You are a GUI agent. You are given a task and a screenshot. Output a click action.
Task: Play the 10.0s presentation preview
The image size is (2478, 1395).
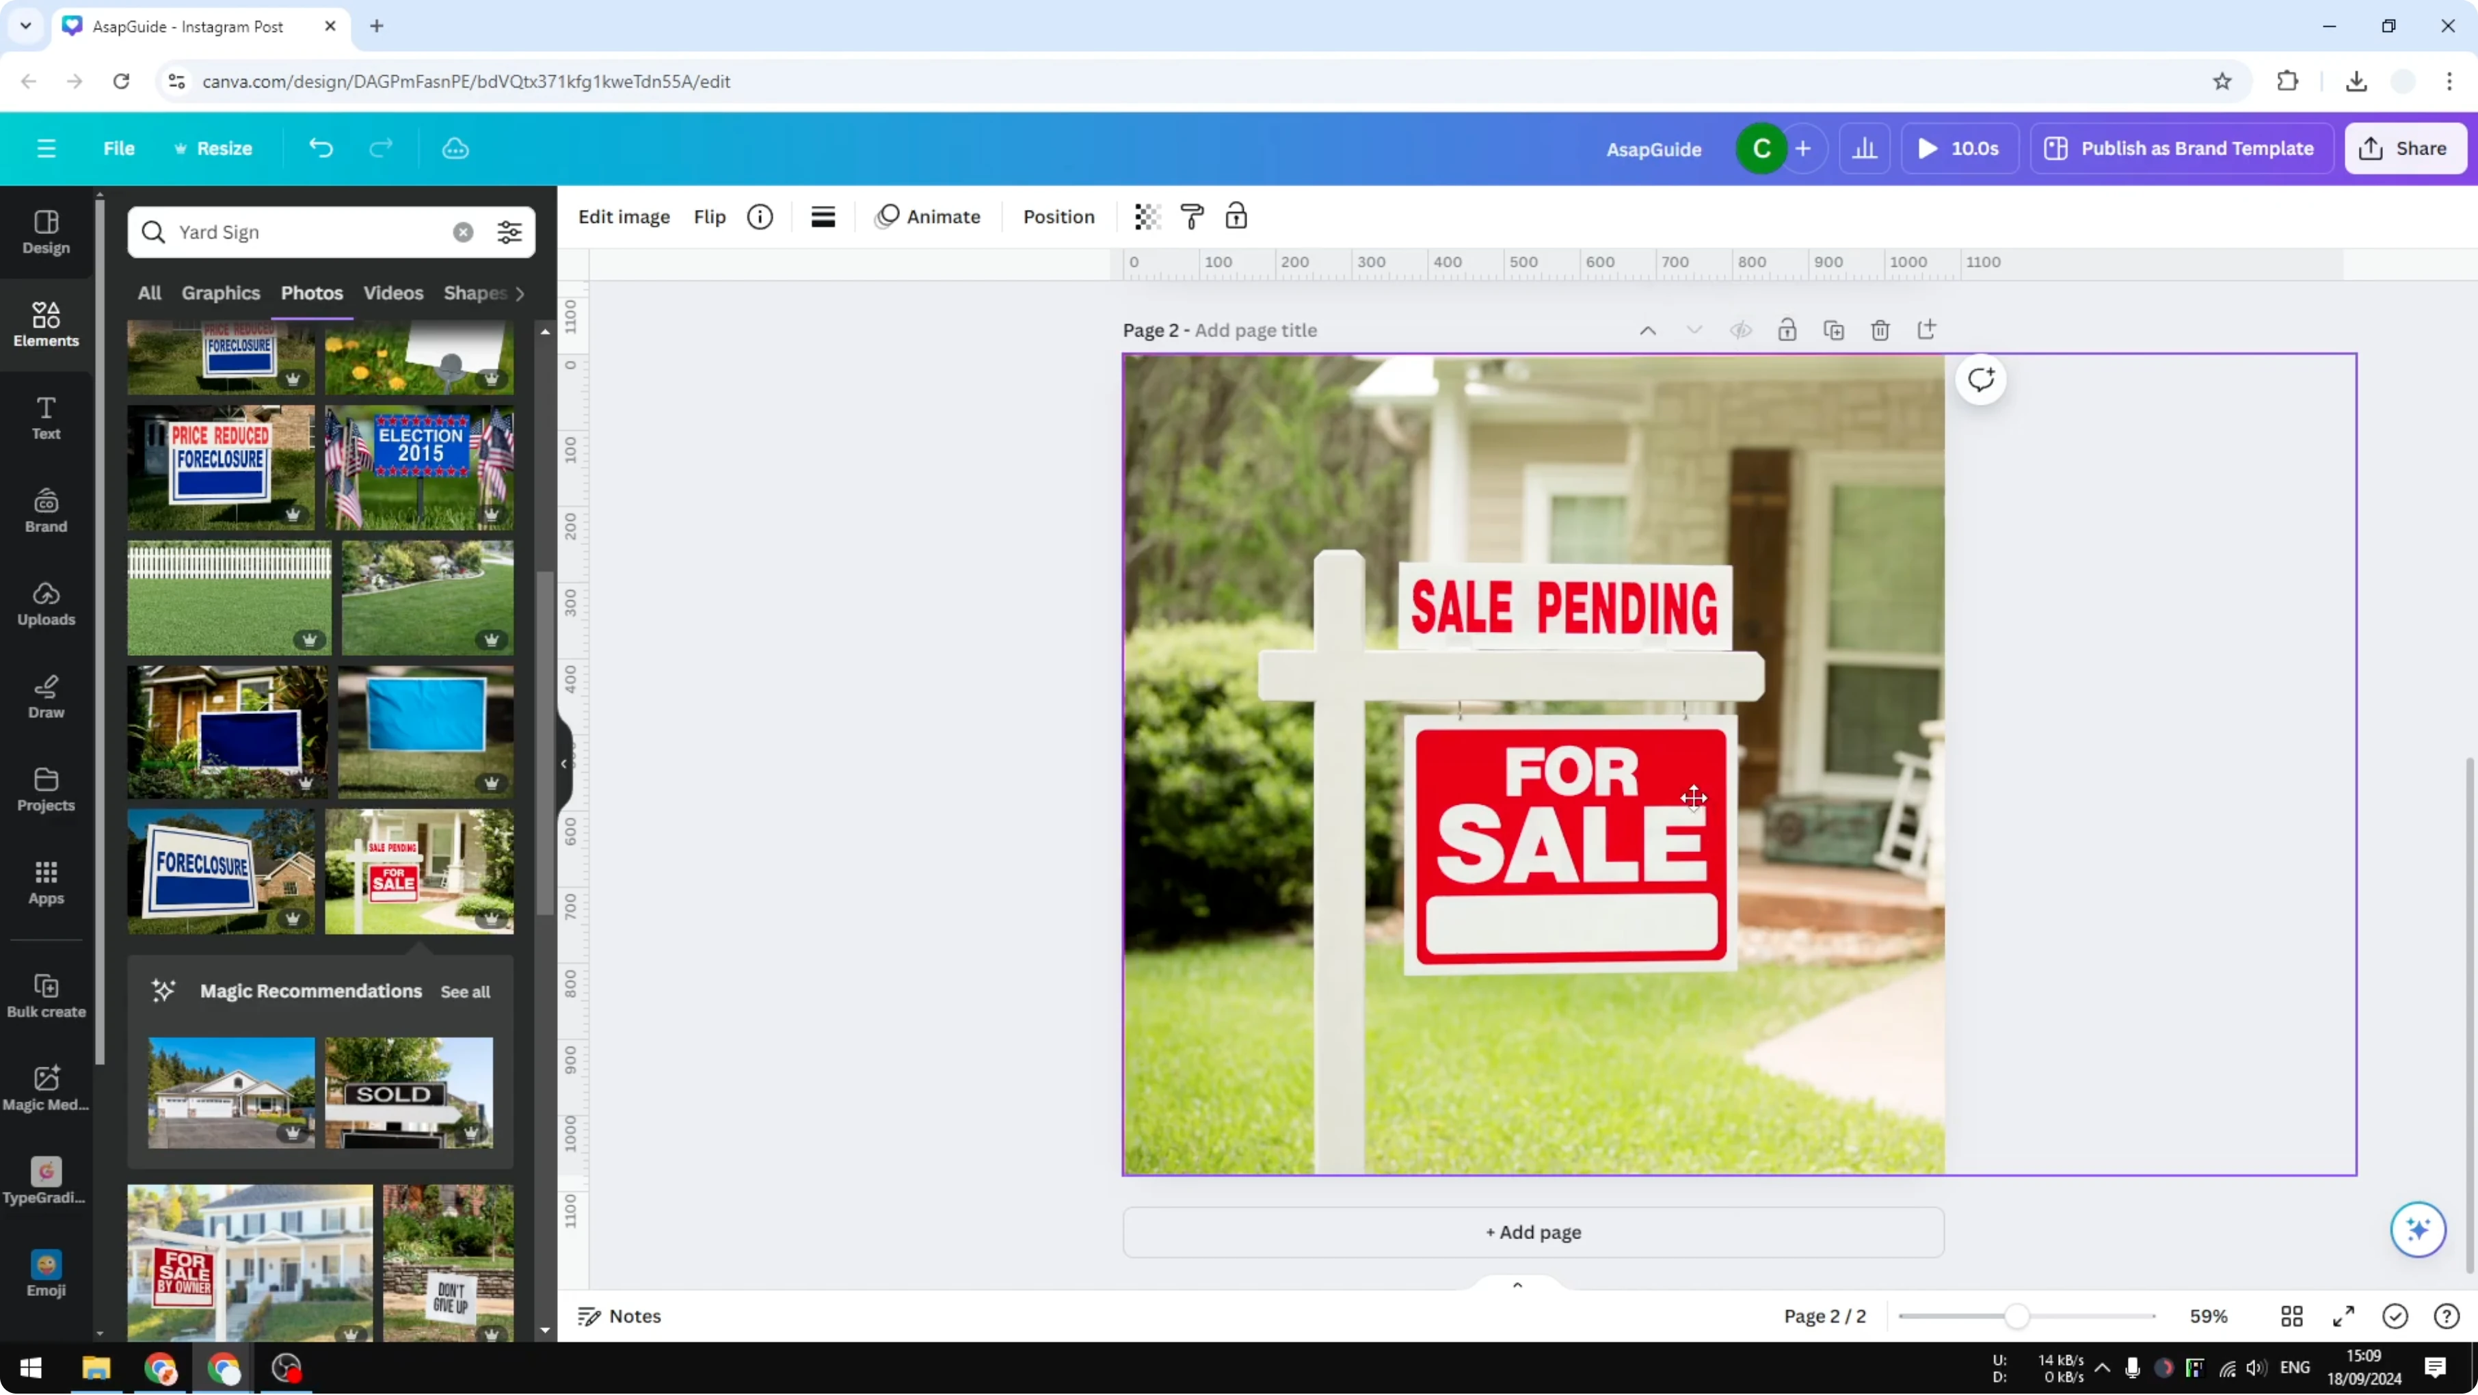(1958, 148)
